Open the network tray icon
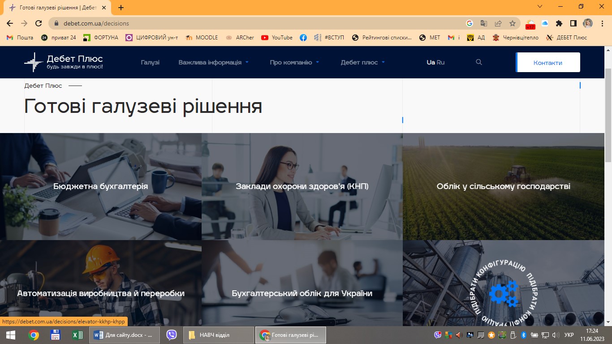Image resolution: width=612 pixels, height=344 pixels. coord(545,335)
